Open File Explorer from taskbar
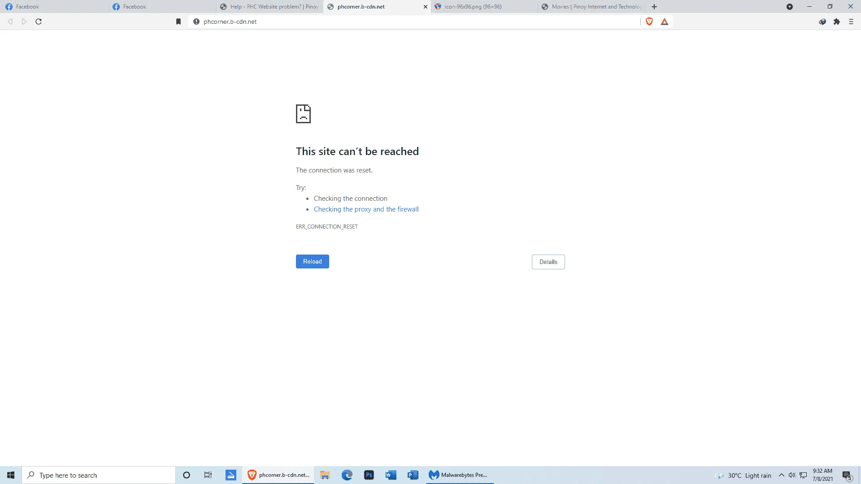Viewport: 861px width, 484px height. 325,475
